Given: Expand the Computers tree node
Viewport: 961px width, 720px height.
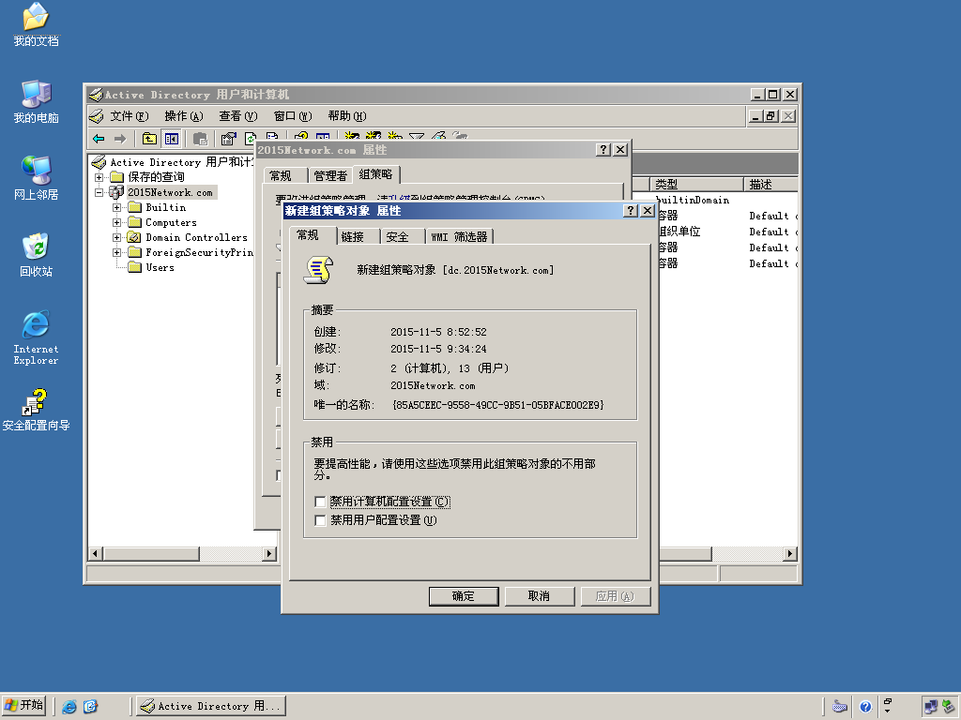Looking at the screenshot, I should [x=116, y=223].
